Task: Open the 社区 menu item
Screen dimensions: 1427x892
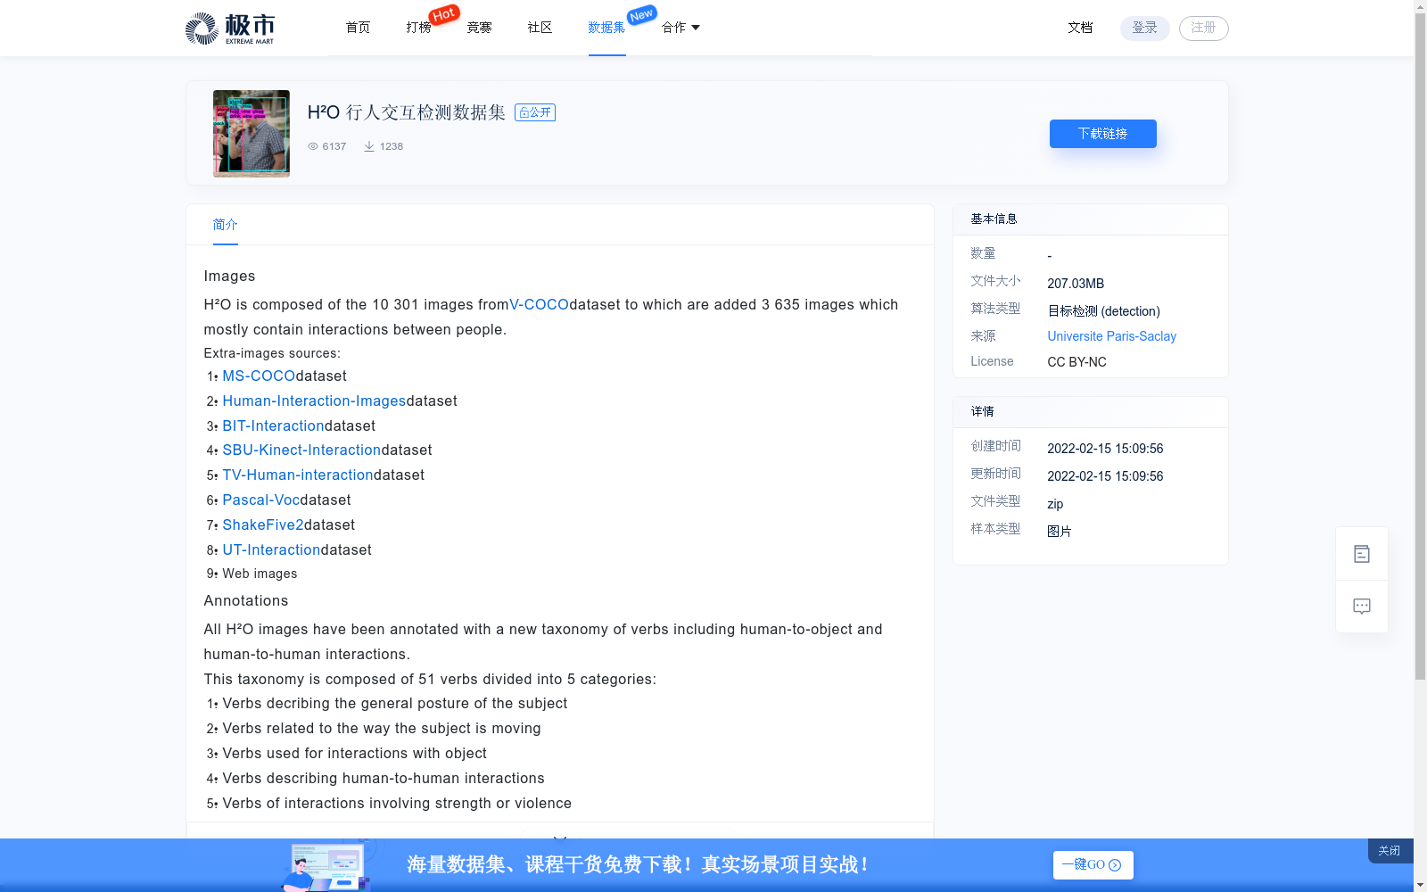Action: coord(540,28)
